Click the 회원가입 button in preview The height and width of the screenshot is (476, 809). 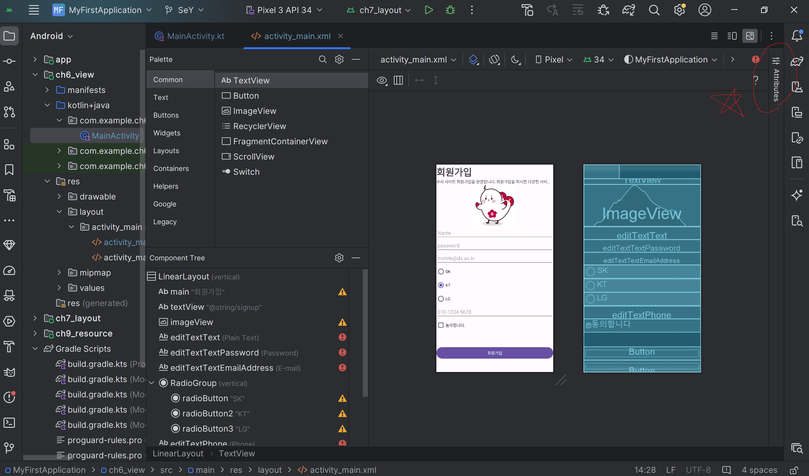pos(494,353)
